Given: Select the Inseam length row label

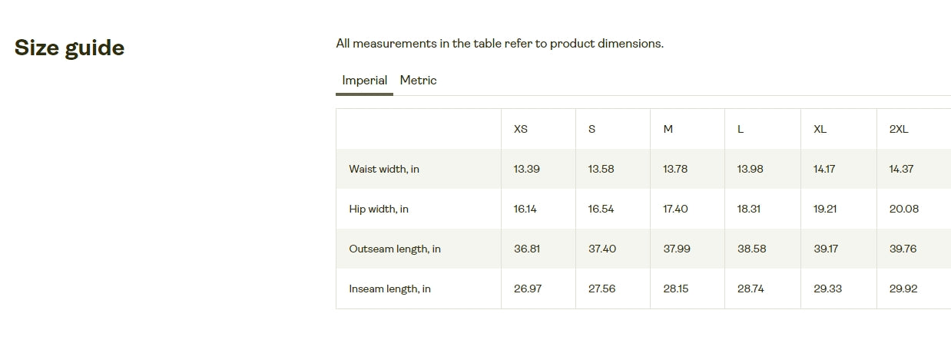Looking at the screenshot, I should (x=389, y=289).
